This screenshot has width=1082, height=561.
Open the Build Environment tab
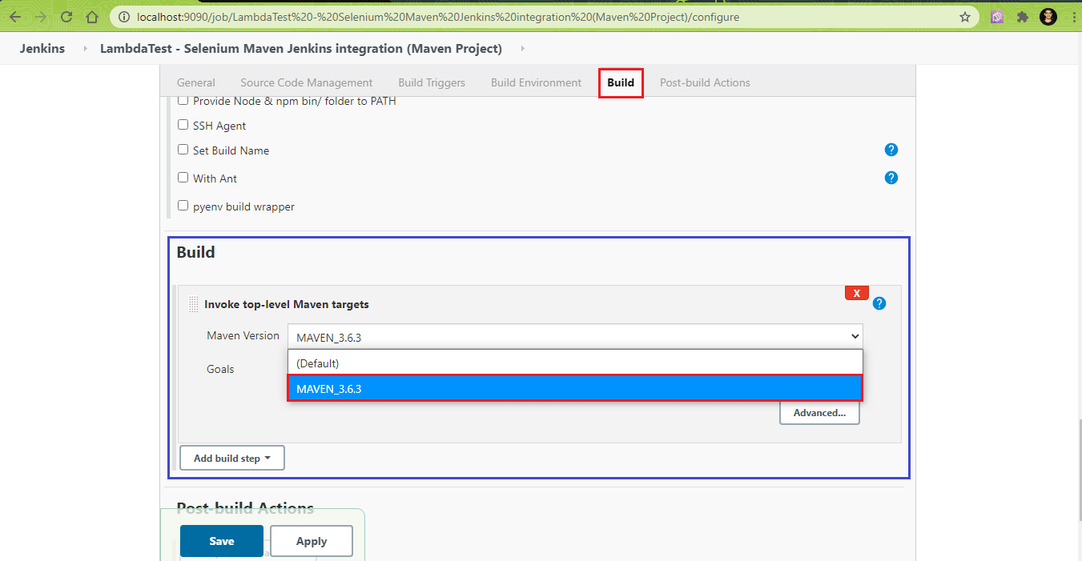tap(537, 82)
